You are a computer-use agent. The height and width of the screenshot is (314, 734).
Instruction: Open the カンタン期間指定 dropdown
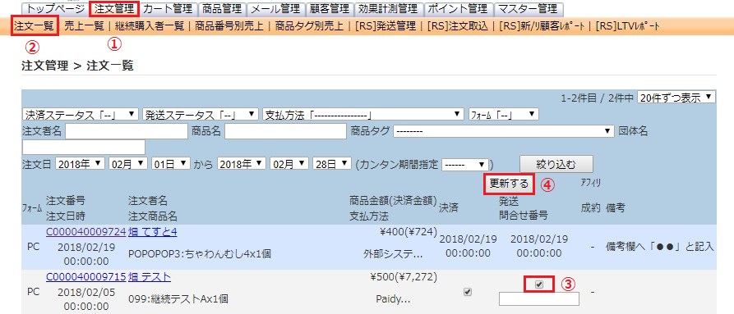coord(465,164)
